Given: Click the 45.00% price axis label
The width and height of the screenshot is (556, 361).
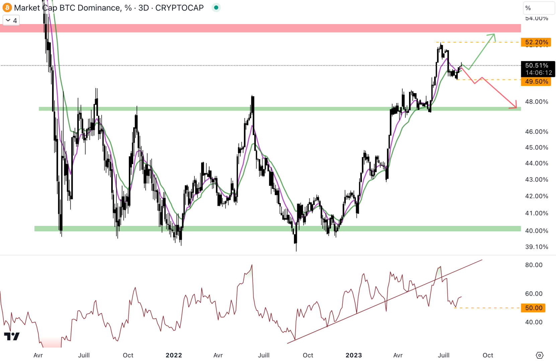Looking at the screenshot, I should [x=537, y=147].
